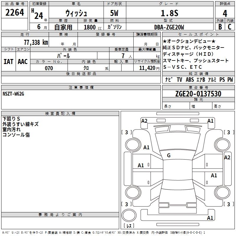Click the S-VSC、ETC line
Viewport: 236px width, 236px height.
182,67
